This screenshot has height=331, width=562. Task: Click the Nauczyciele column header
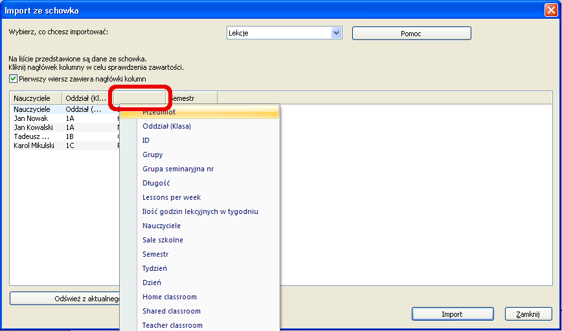(36, 98)
